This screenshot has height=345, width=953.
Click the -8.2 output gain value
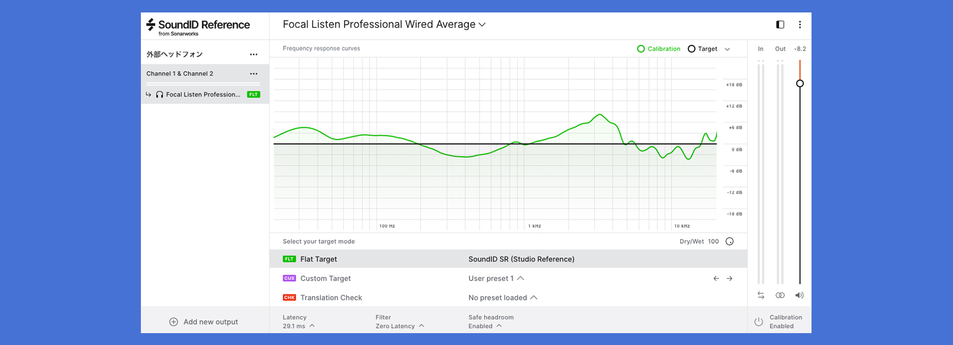[800, 49]
